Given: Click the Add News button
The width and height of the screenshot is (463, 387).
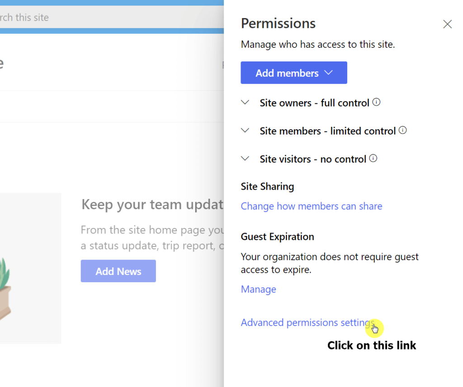Looking at the screenshot, I should point(118,271).
